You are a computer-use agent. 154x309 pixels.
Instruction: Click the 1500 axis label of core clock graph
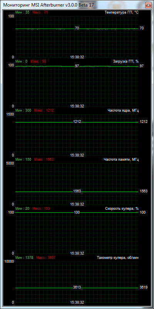click(x=10, y=114)
